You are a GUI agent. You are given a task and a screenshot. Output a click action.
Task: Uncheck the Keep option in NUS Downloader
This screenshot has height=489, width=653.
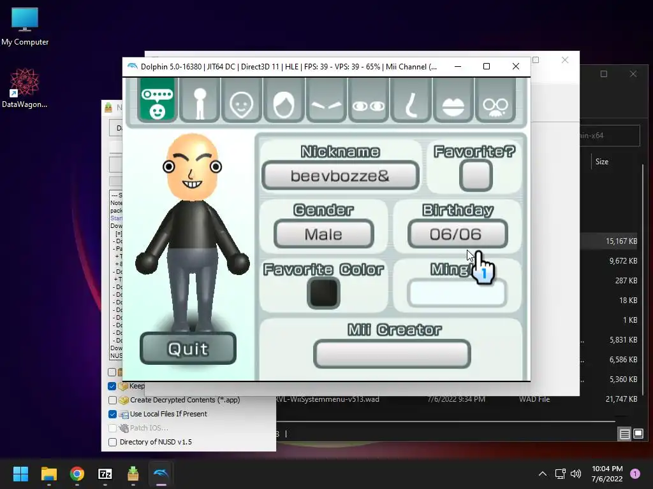click(112, 386)
